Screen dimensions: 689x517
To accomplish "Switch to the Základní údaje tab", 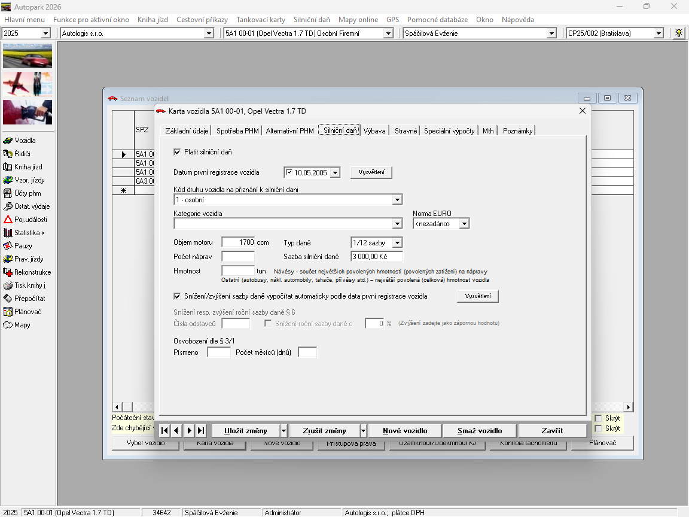I will [x=187, y=130].
